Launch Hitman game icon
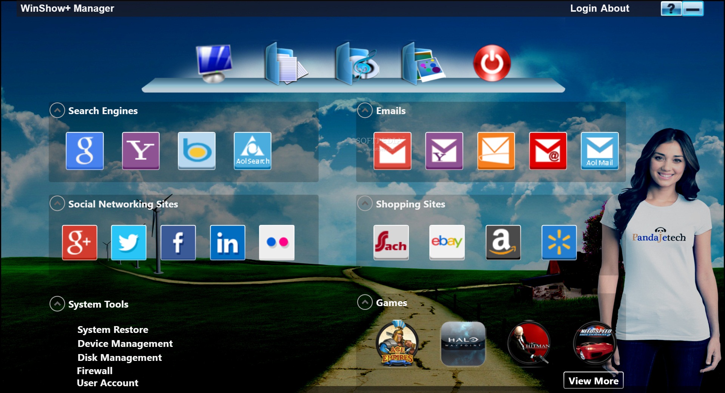Screen dimensions: 725x393 pos(529,343)
